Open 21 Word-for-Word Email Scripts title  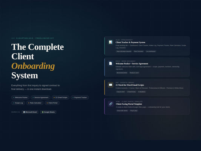(x=130, y=85)
